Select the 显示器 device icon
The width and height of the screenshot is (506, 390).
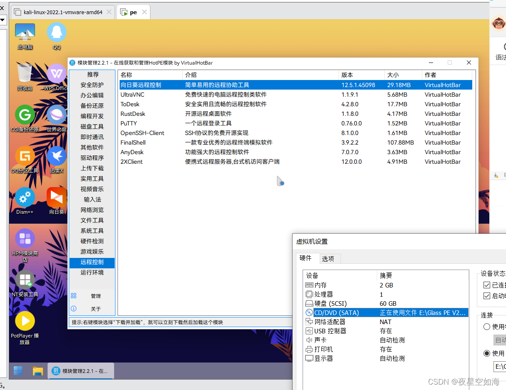pos(309,358)
